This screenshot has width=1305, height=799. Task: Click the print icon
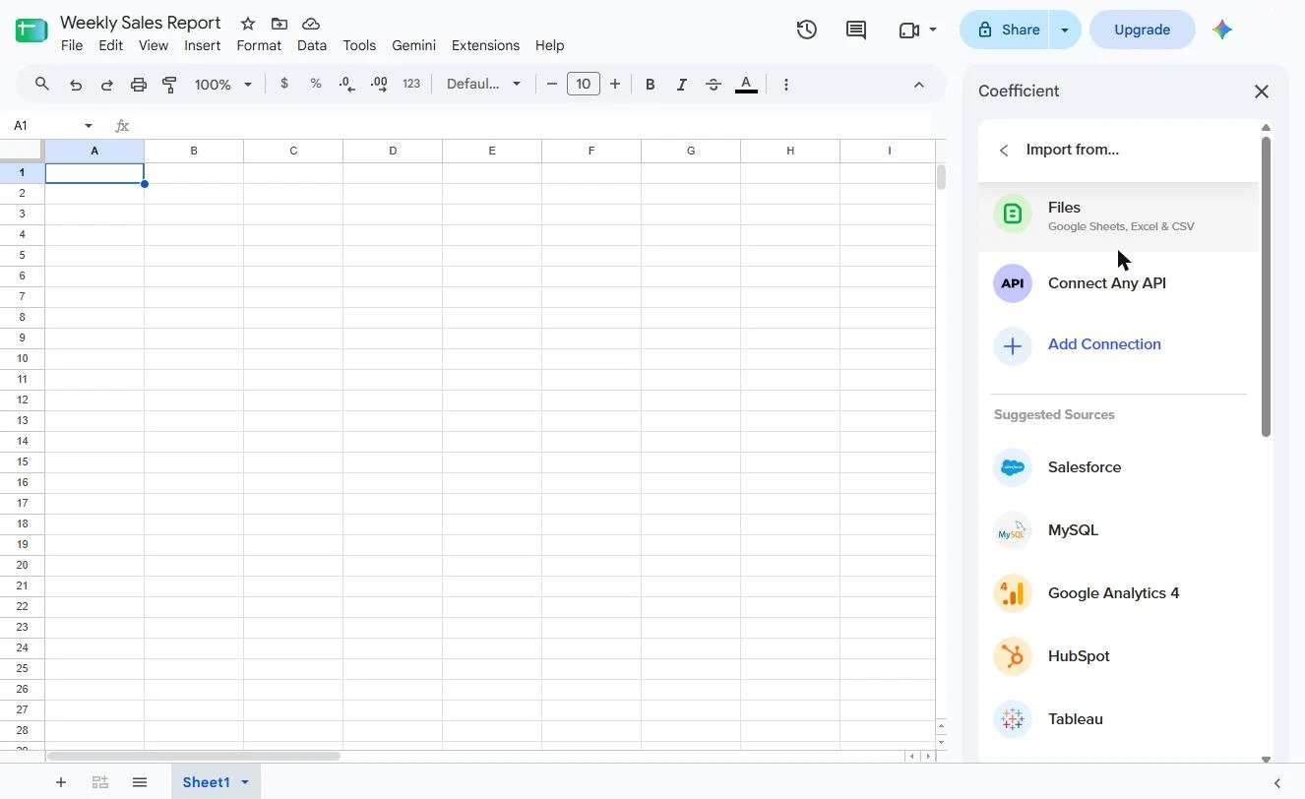[139, 85]
